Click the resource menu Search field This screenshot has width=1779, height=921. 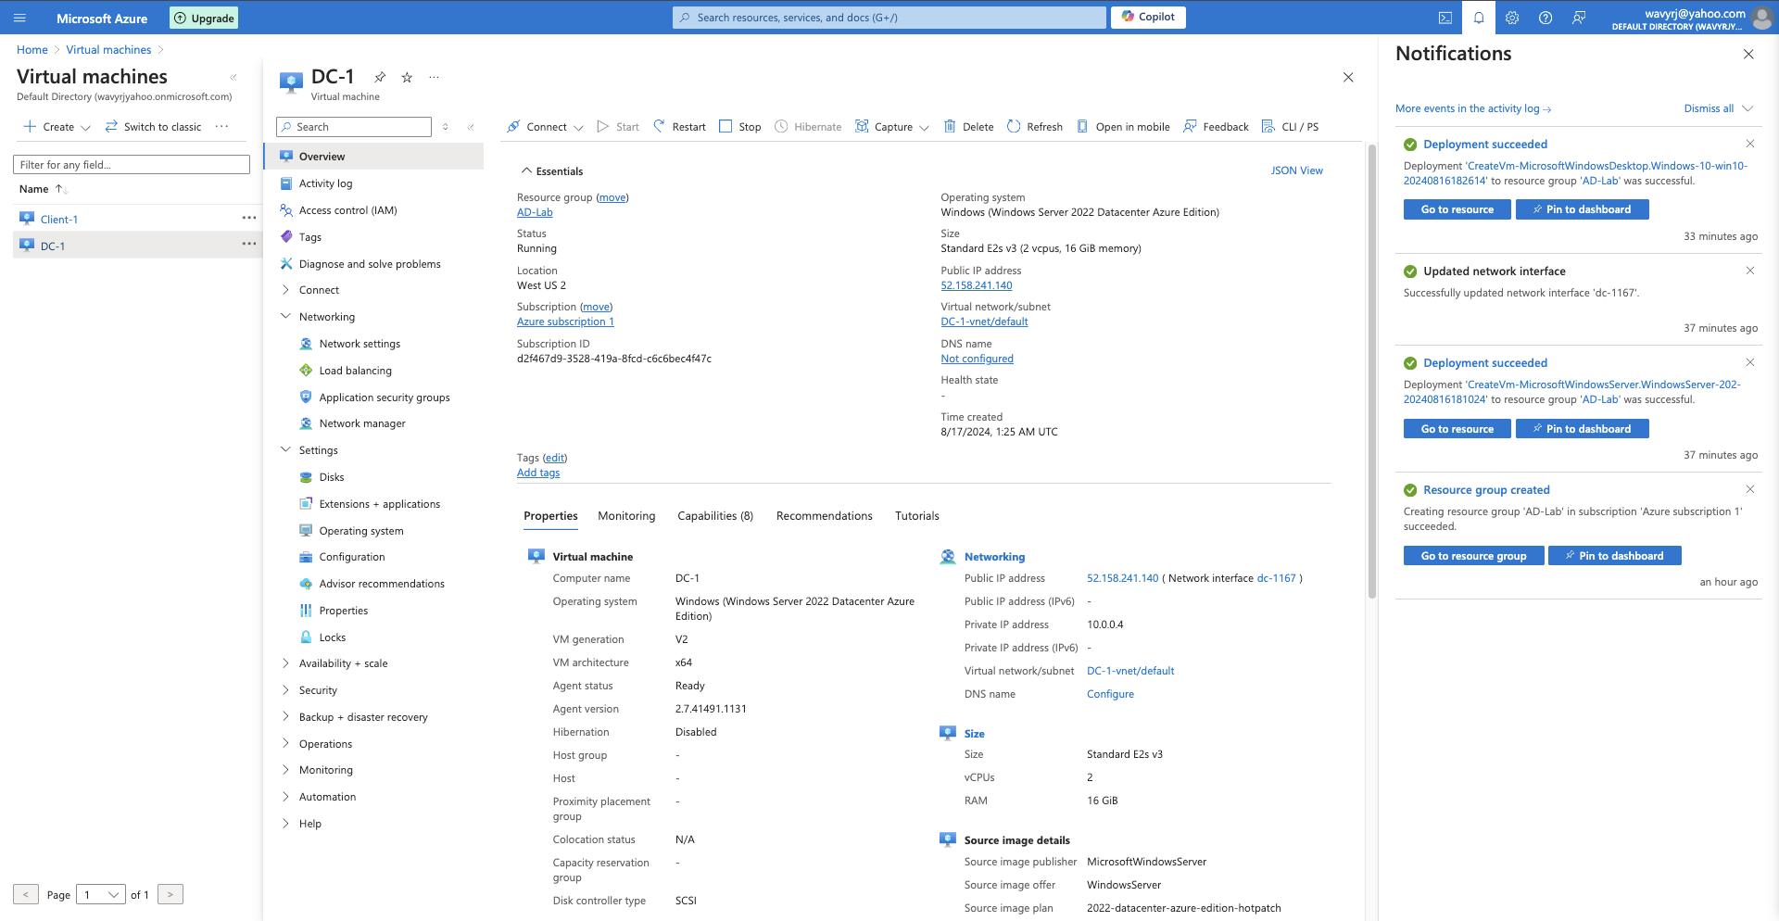point(354,127)
